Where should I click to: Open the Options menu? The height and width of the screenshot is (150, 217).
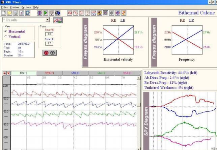(x=26, y=7)
